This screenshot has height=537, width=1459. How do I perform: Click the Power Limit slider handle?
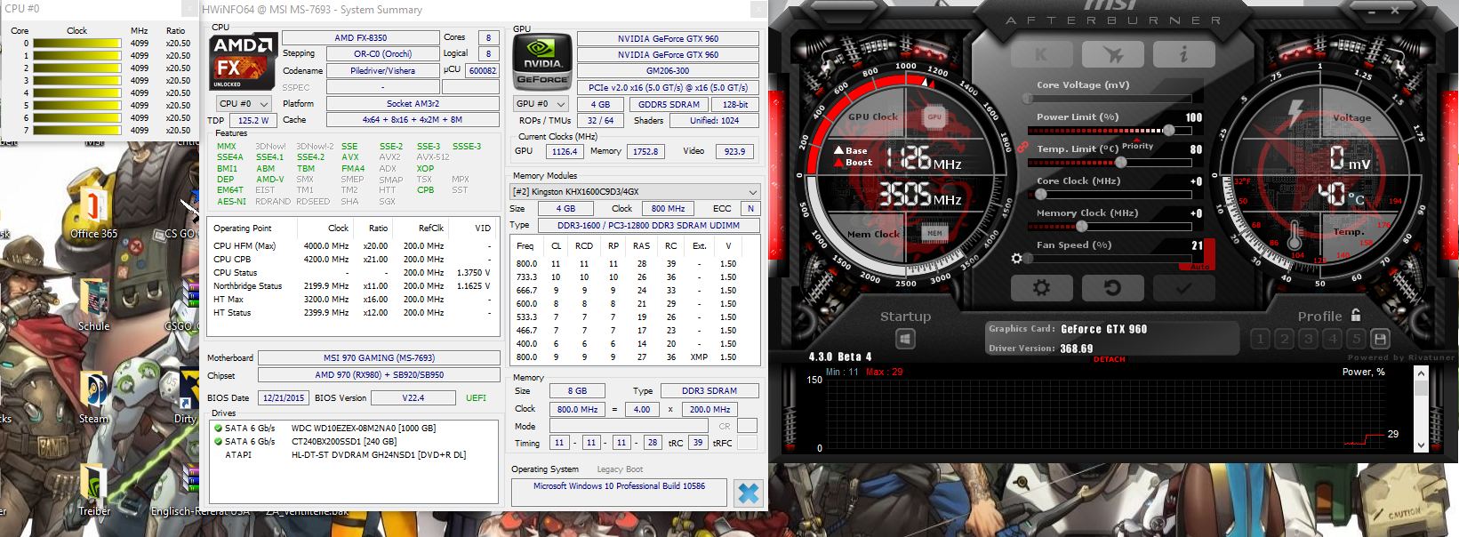[x=1168, y=131]
